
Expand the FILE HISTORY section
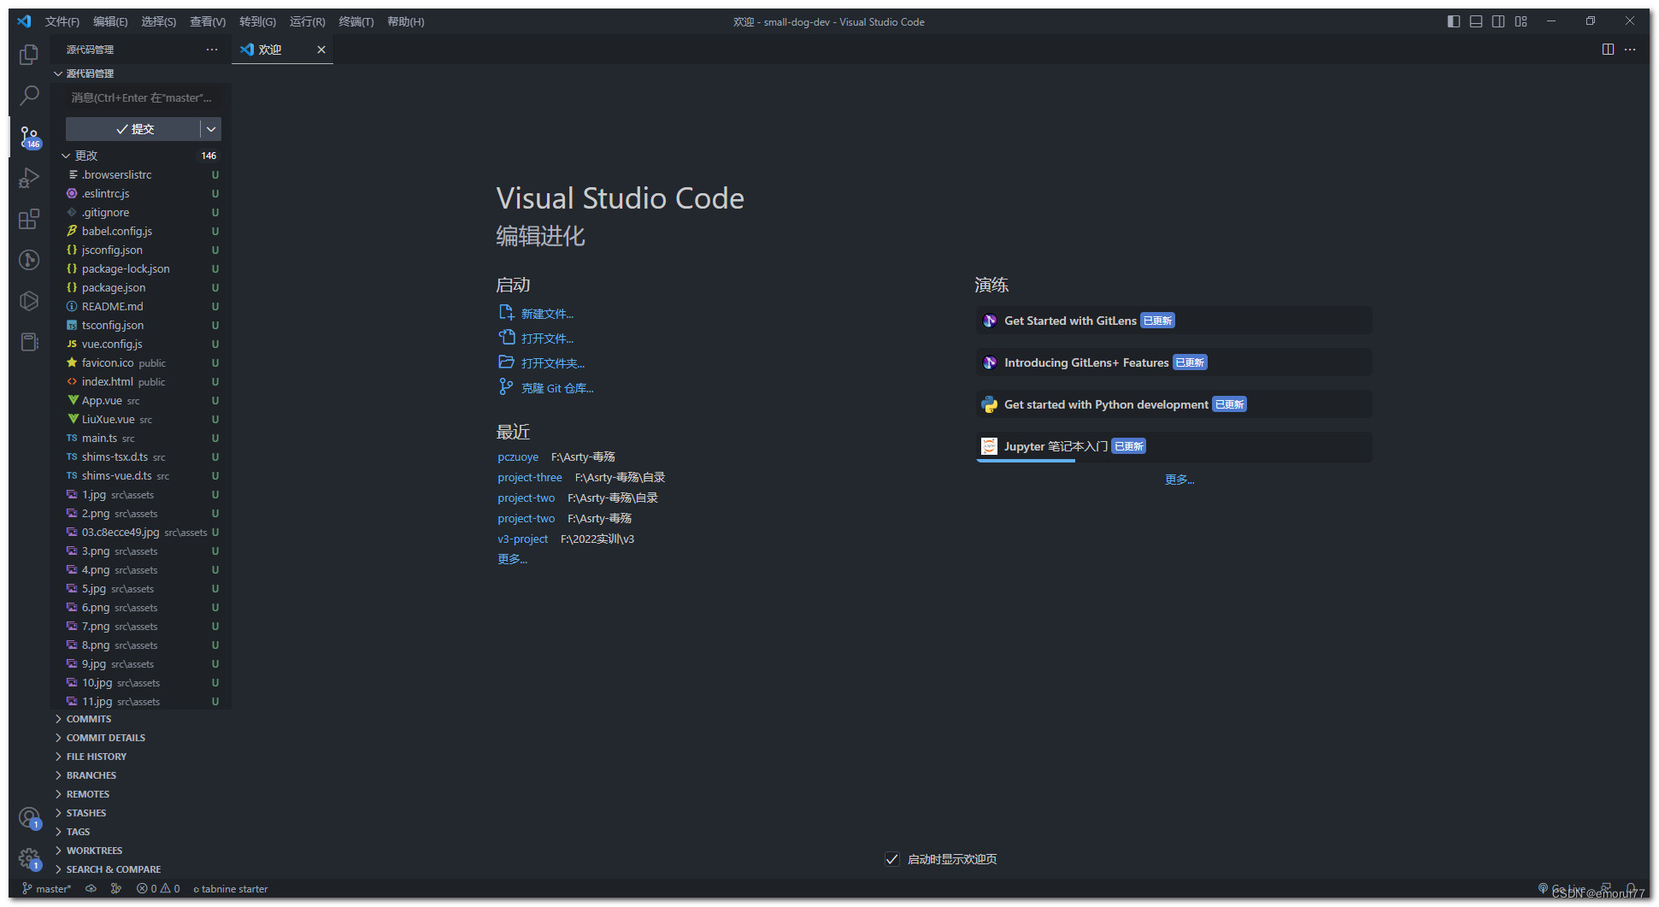[141, 757]
